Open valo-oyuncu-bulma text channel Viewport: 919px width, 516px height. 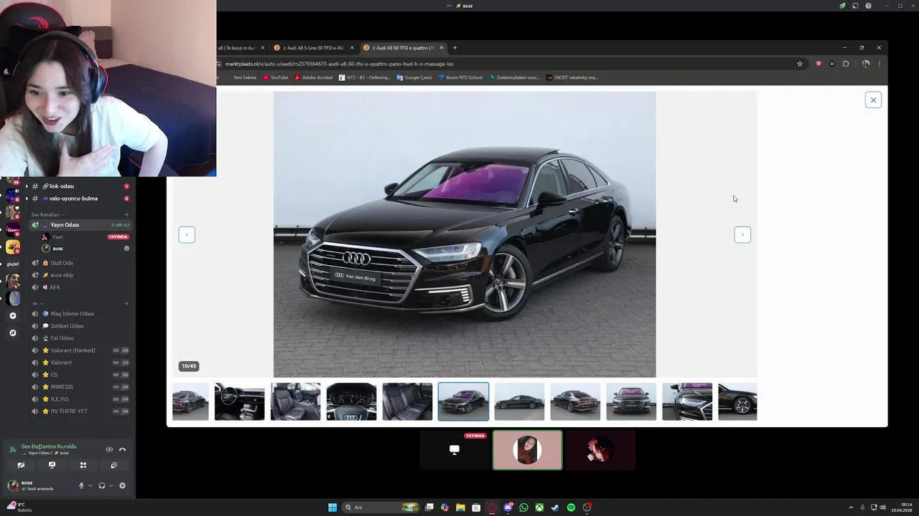pos(80,199)
